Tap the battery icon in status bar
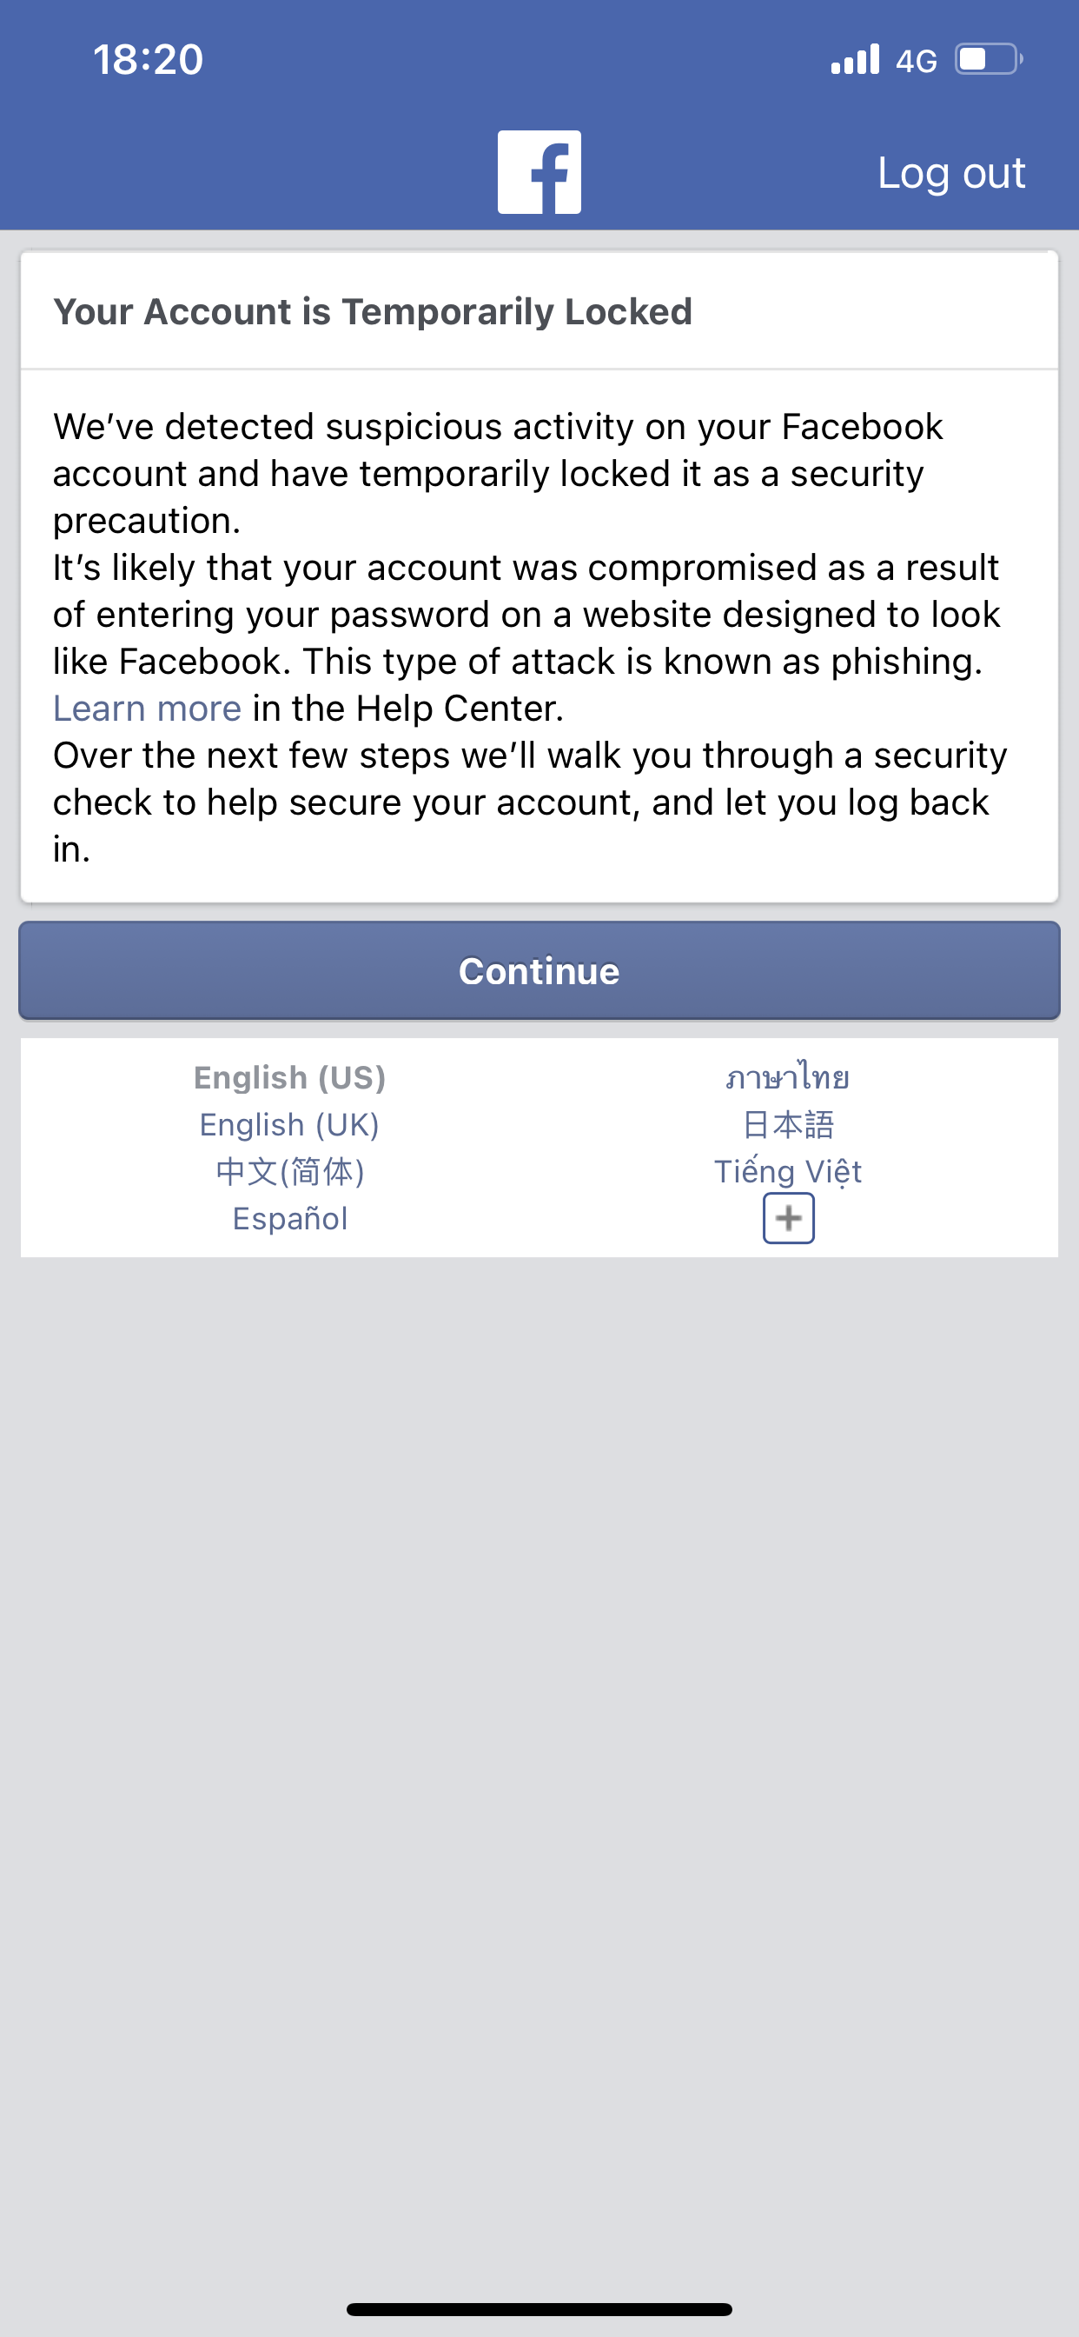The height and width of the screenshot is (2337, 1079). (989, 60)
